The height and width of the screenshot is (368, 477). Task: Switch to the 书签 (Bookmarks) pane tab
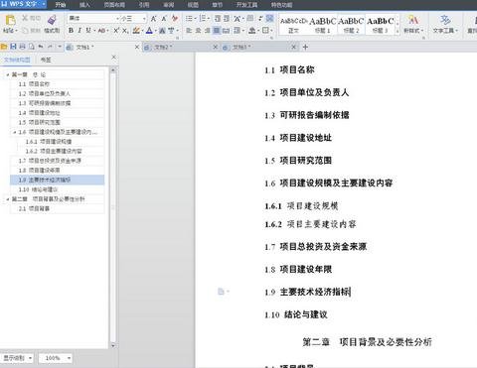46,60
